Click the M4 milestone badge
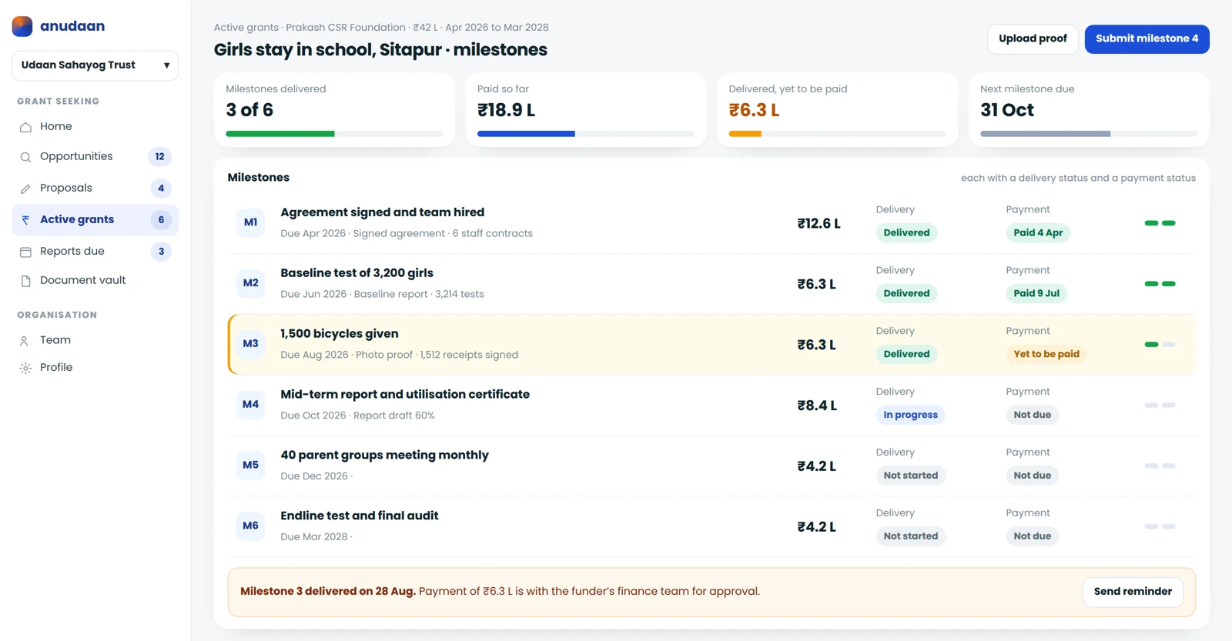 [x=250, y=405]
